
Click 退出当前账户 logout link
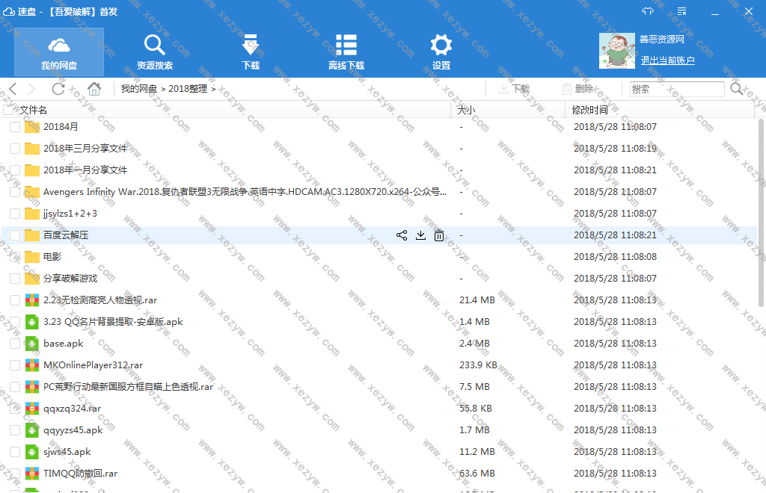point(667,61)
